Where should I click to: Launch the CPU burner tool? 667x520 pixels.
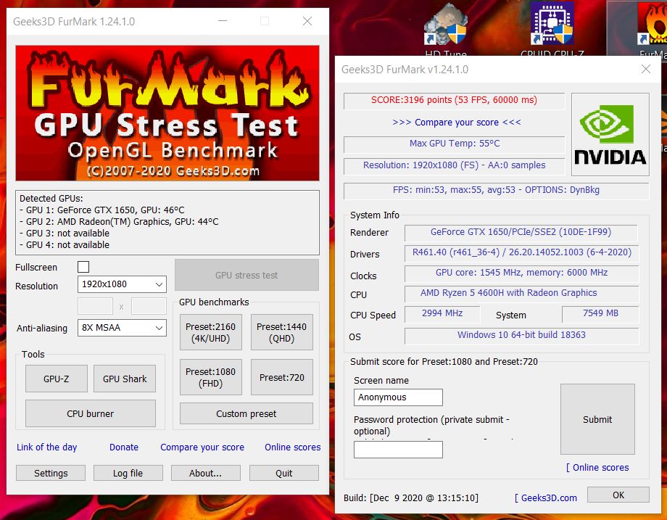(90, 413)
